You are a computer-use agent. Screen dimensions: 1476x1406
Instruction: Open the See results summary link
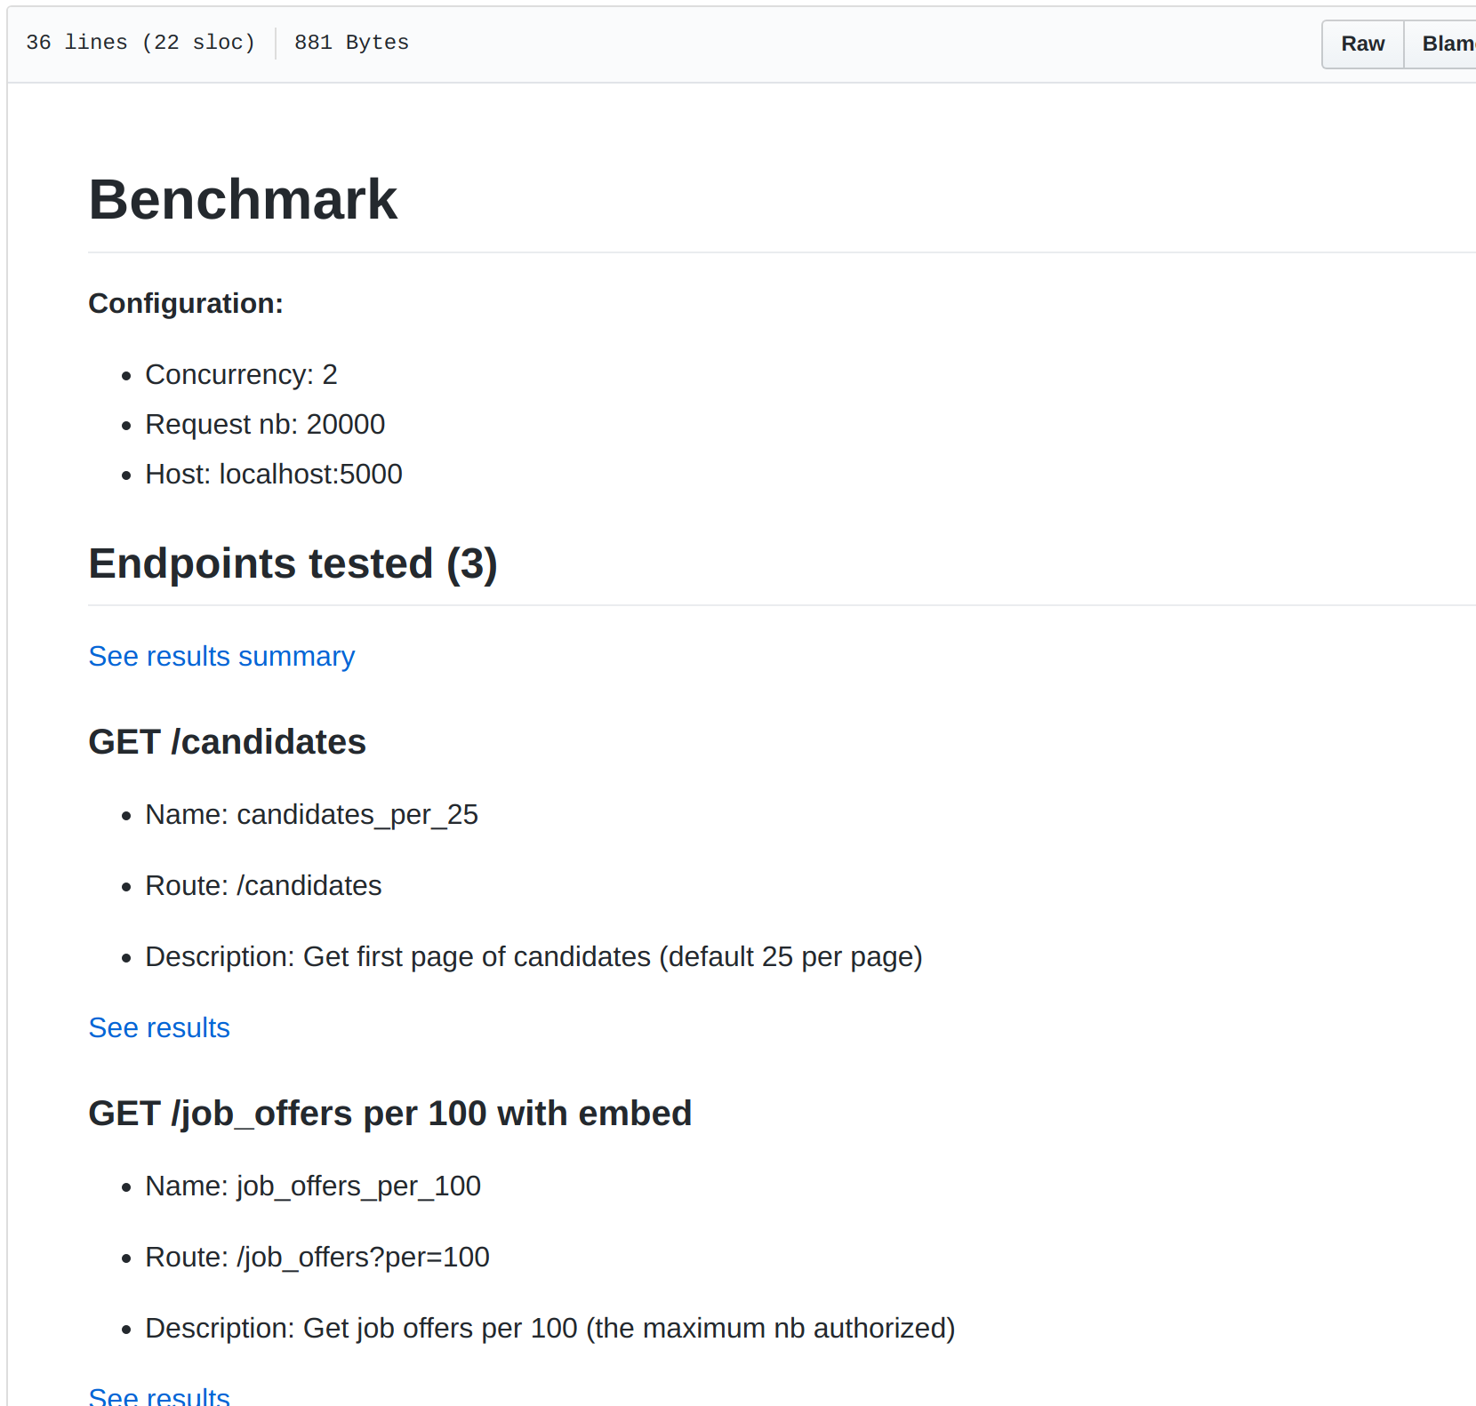point(221,656)
